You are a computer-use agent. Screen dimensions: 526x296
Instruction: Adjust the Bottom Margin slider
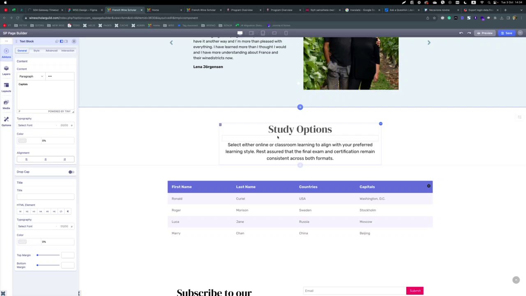[x=48, y=265]
